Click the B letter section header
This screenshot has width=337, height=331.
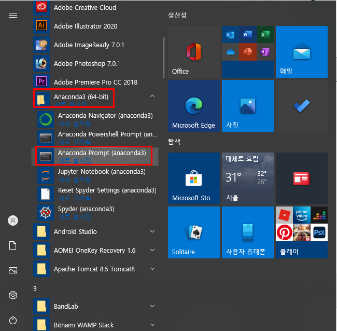35,288
